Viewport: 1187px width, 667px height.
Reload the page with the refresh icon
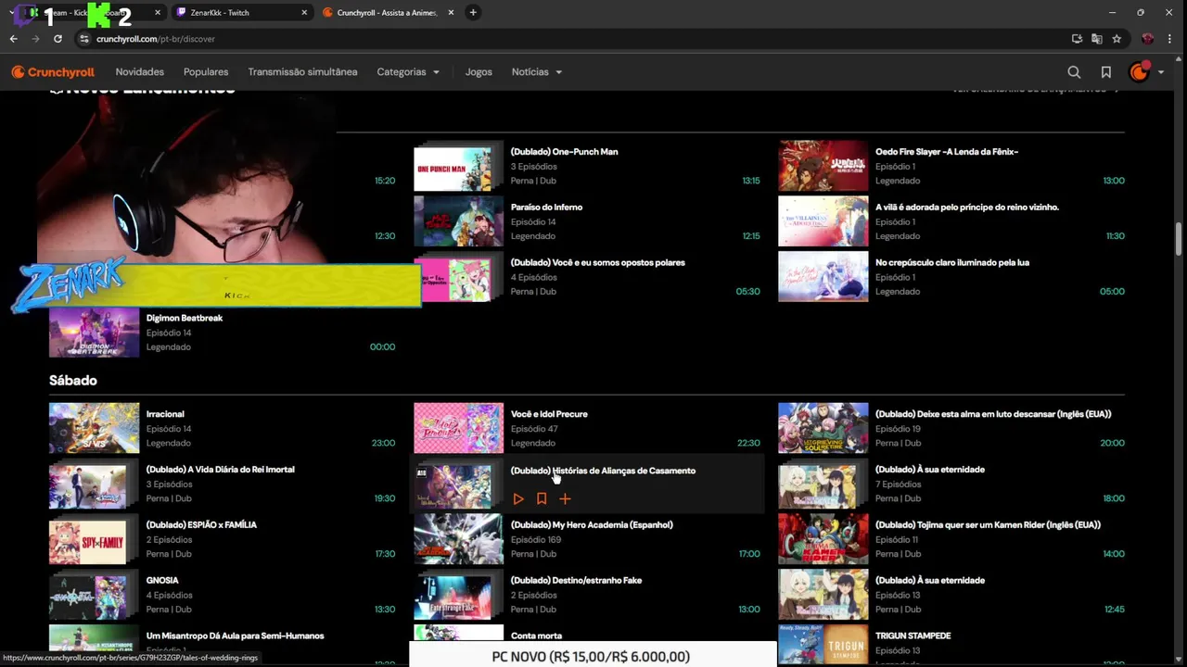click(x=57, y=39)
